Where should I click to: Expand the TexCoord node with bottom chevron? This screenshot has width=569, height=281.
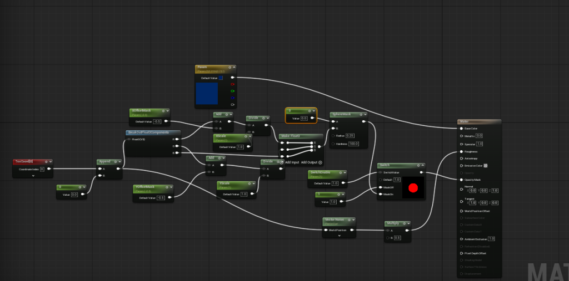33,175
